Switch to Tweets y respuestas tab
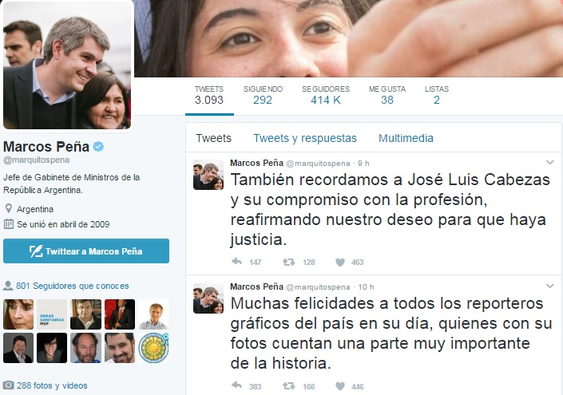The width and height of the screenshot is (563, 395). [305, 138]
